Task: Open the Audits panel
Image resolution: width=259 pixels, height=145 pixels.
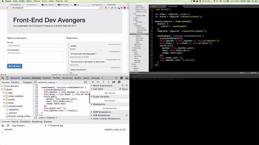Action: click(78, 78)
